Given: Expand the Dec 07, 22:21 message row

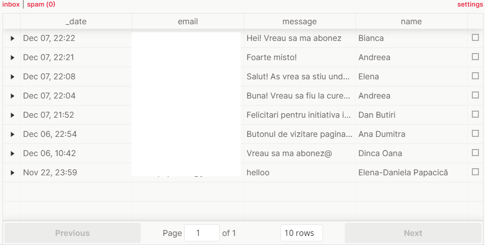Looking at the screenshot, I should (12, 58).
